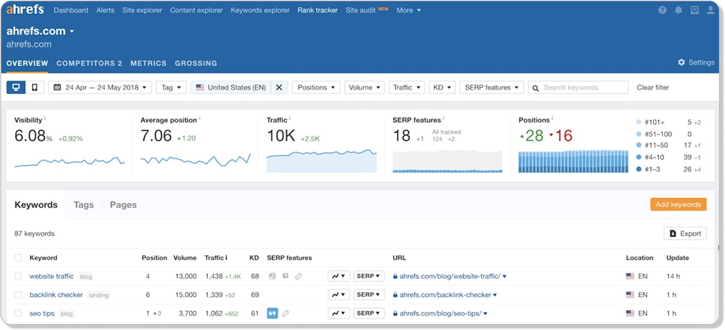Switch to desktop device view
This screenshot has width=725, height=330.
(x=16, y=88)
